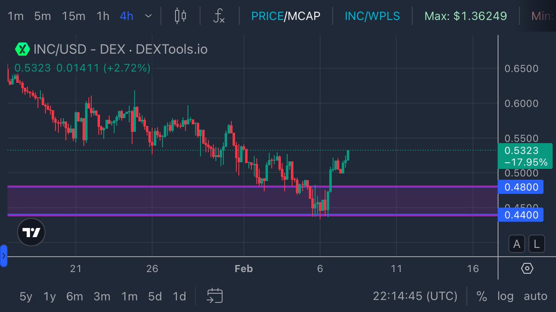Toggle the A auto-scale button
The image size is (556, 312).
[x=517, y=245]
